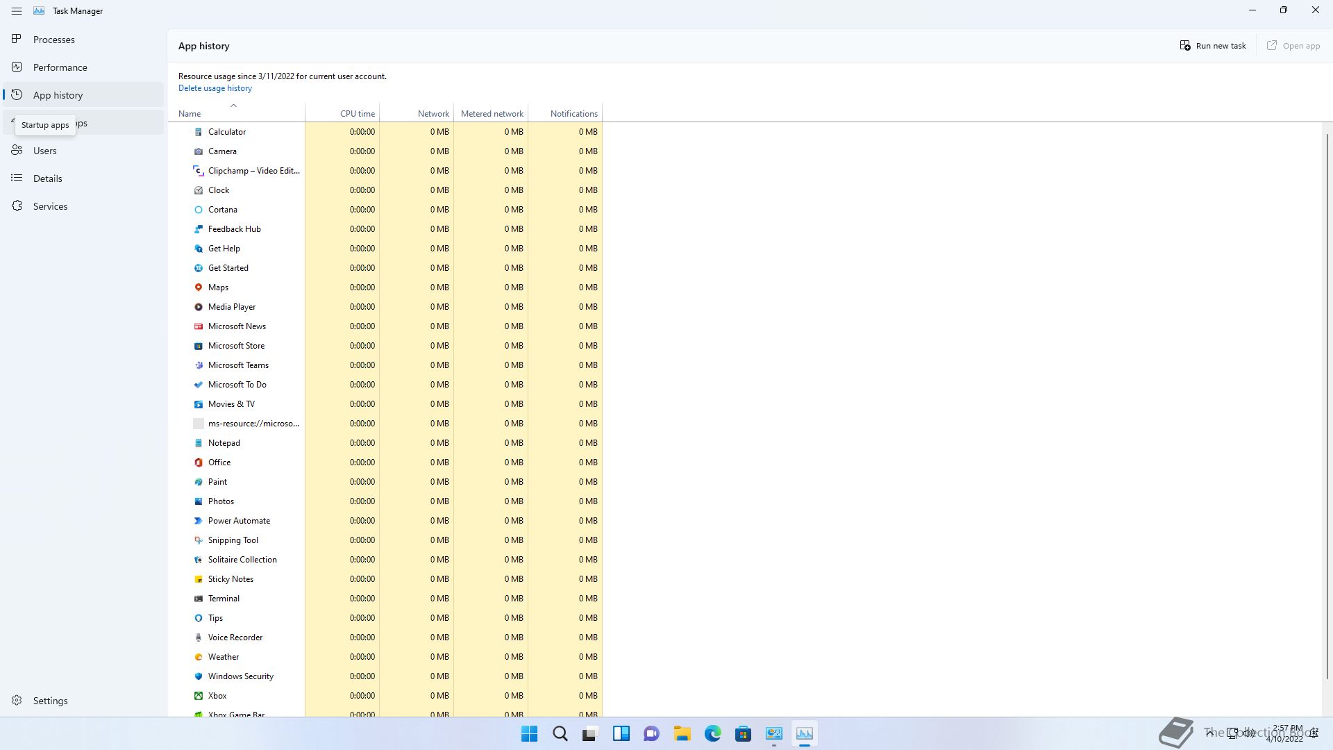Click the Clipchamp app icon
1333x750 pixels.
pyautogui.click(x=199, y=171)
